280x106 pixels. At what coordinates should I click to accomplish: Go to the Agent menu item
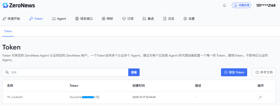(x=59, y=19)
